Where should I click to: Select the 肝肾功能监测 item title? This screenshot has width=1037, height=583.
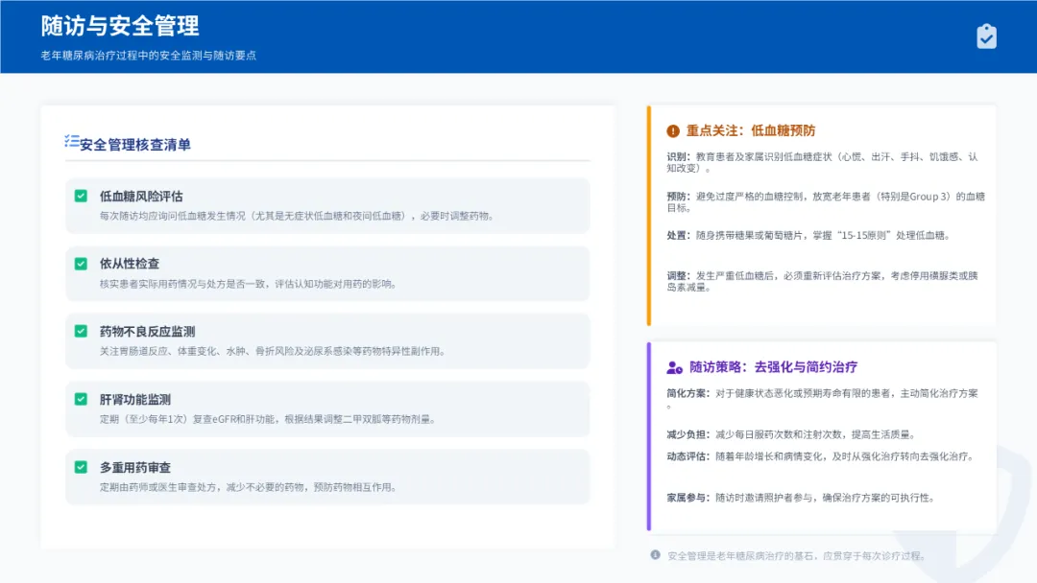(135, 400)
